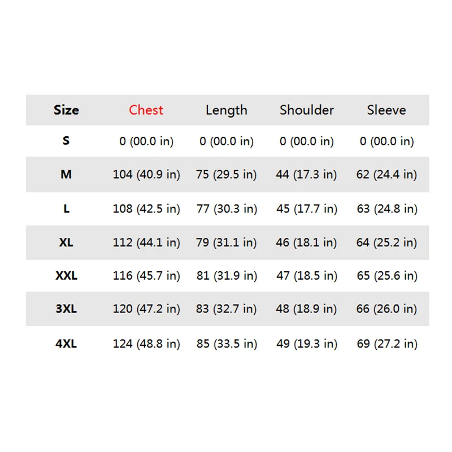Select the 4XL size row label

[x=66, y=344]
